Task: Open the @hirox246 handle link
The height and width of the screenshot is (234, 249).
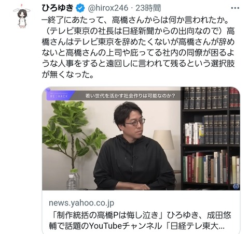Action: pyautogui.click(x=108, y=8)
